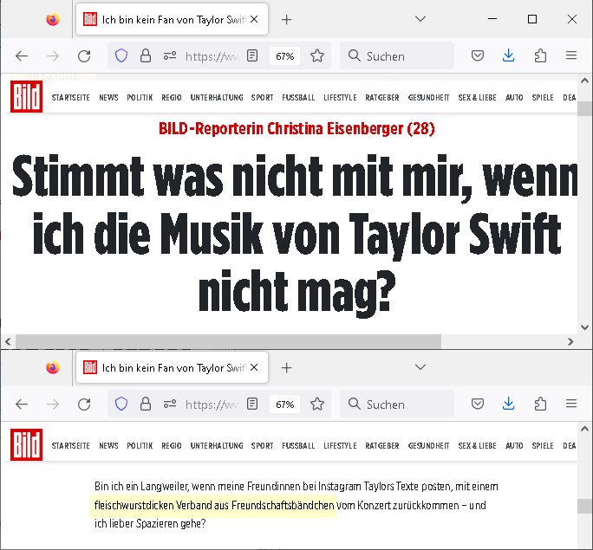Click Suchen search field in upper window

click(x=397, y=56)
